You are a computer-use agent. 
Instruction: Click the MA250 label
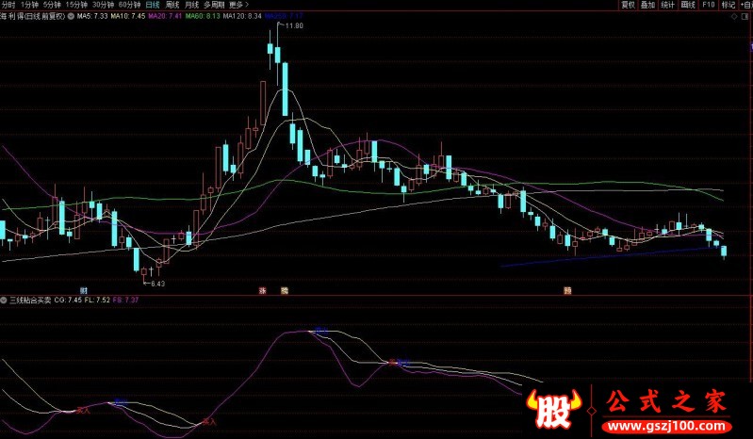pyautogui.click(x=284, y=16)
